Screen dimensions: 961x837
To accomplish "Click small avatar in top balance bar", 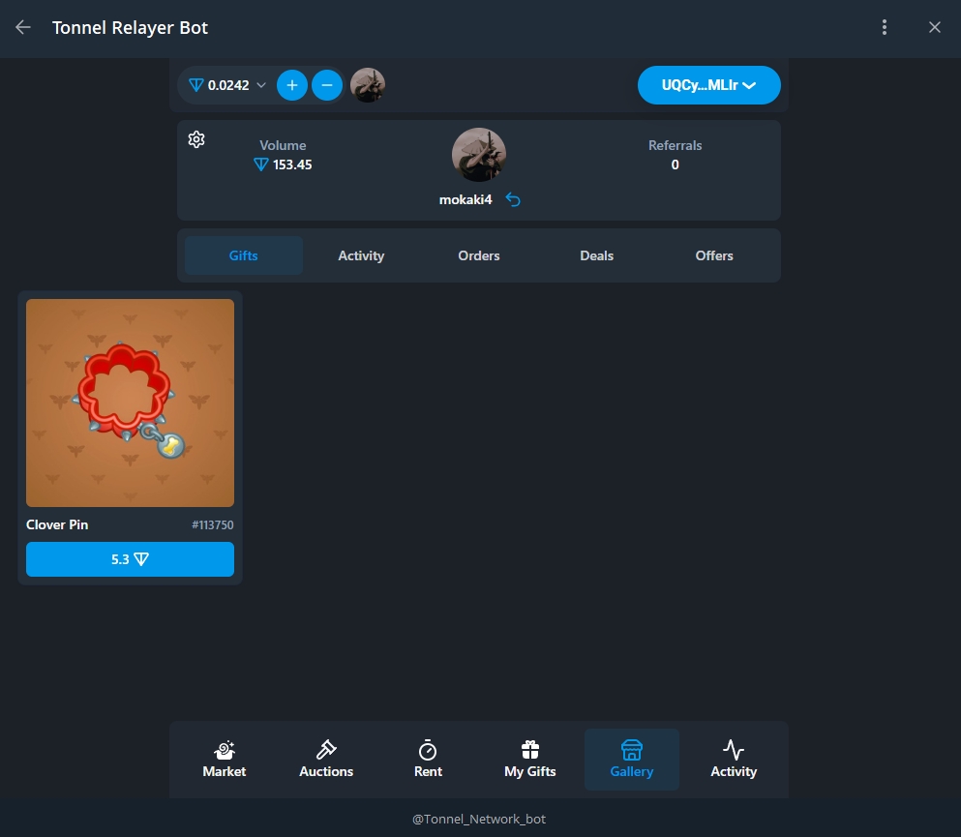I will point(368,85).
